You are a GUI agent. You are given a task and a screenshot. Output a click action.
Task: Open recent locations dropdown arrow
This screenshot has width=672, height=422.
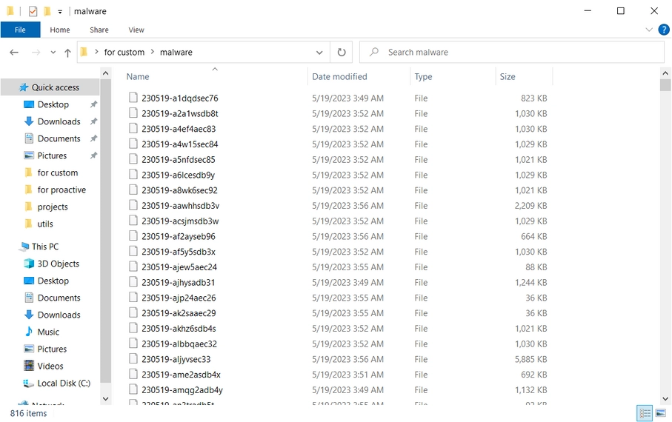[x=53, y=53]
